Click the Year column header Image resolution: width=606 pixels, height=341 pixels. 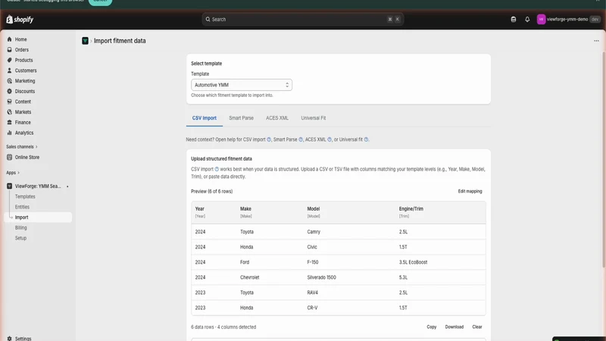(x=199, y=209)
